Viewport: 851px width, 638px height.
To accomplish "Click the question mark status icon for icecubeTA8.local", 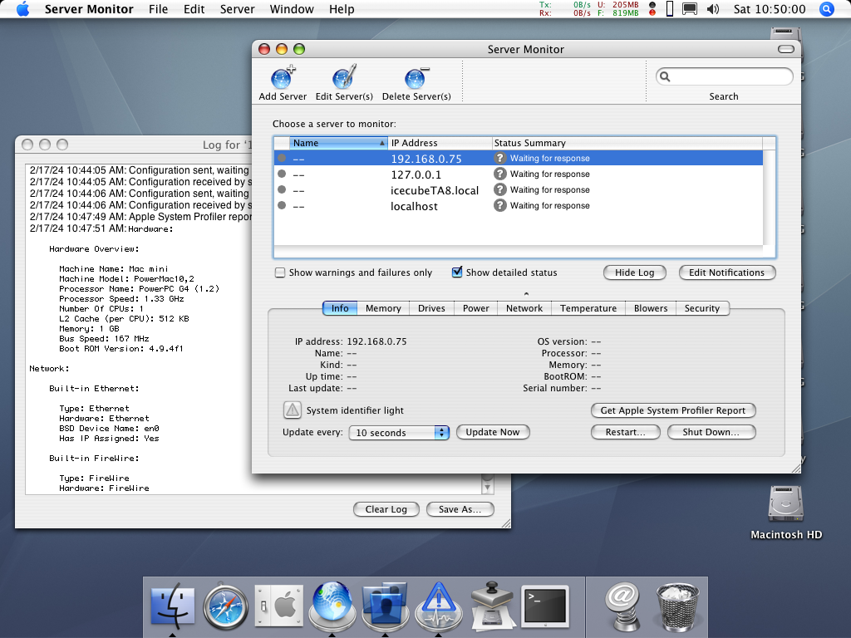I will tap(499, 189).
